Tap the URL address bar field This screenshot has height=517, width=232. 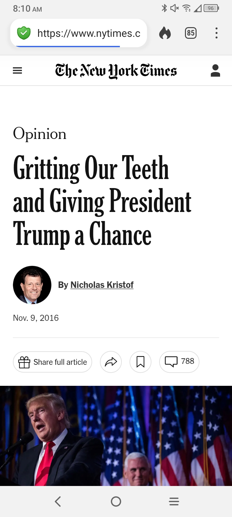tap(89, 33)
